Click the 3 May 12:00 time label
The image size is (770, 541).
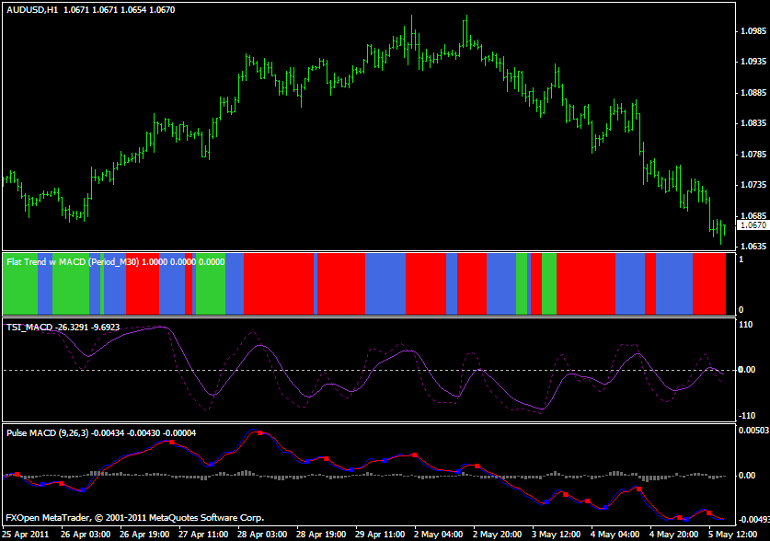(556, 535)
